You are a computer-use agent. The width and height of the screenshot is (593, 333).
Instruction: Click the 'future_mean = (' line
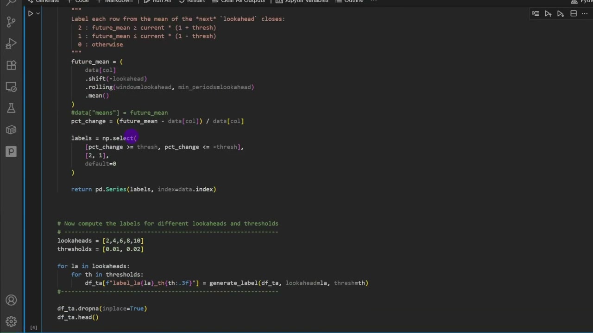[x=97, y=62]
